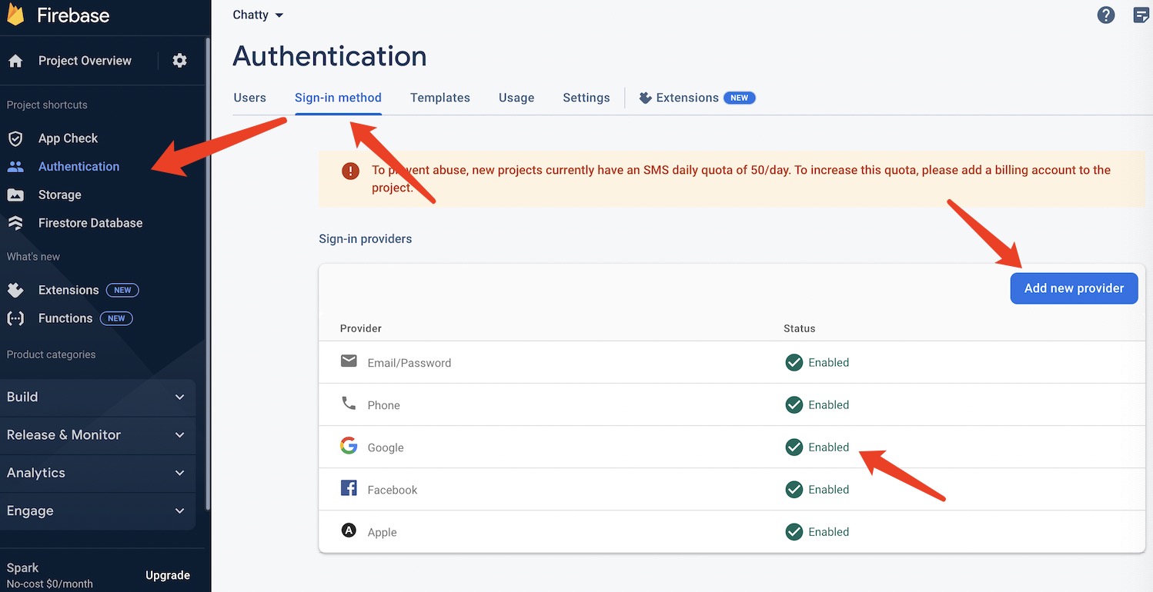Viewport: 1153px width, 592px height.
Task: Click the Google enabled checkmark icon
Action: pos(794,447)
